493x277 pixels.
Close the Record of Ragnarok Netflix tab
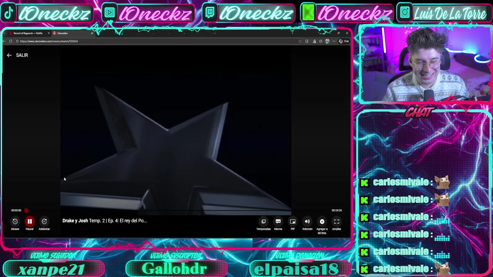click(x=49, y=33)
